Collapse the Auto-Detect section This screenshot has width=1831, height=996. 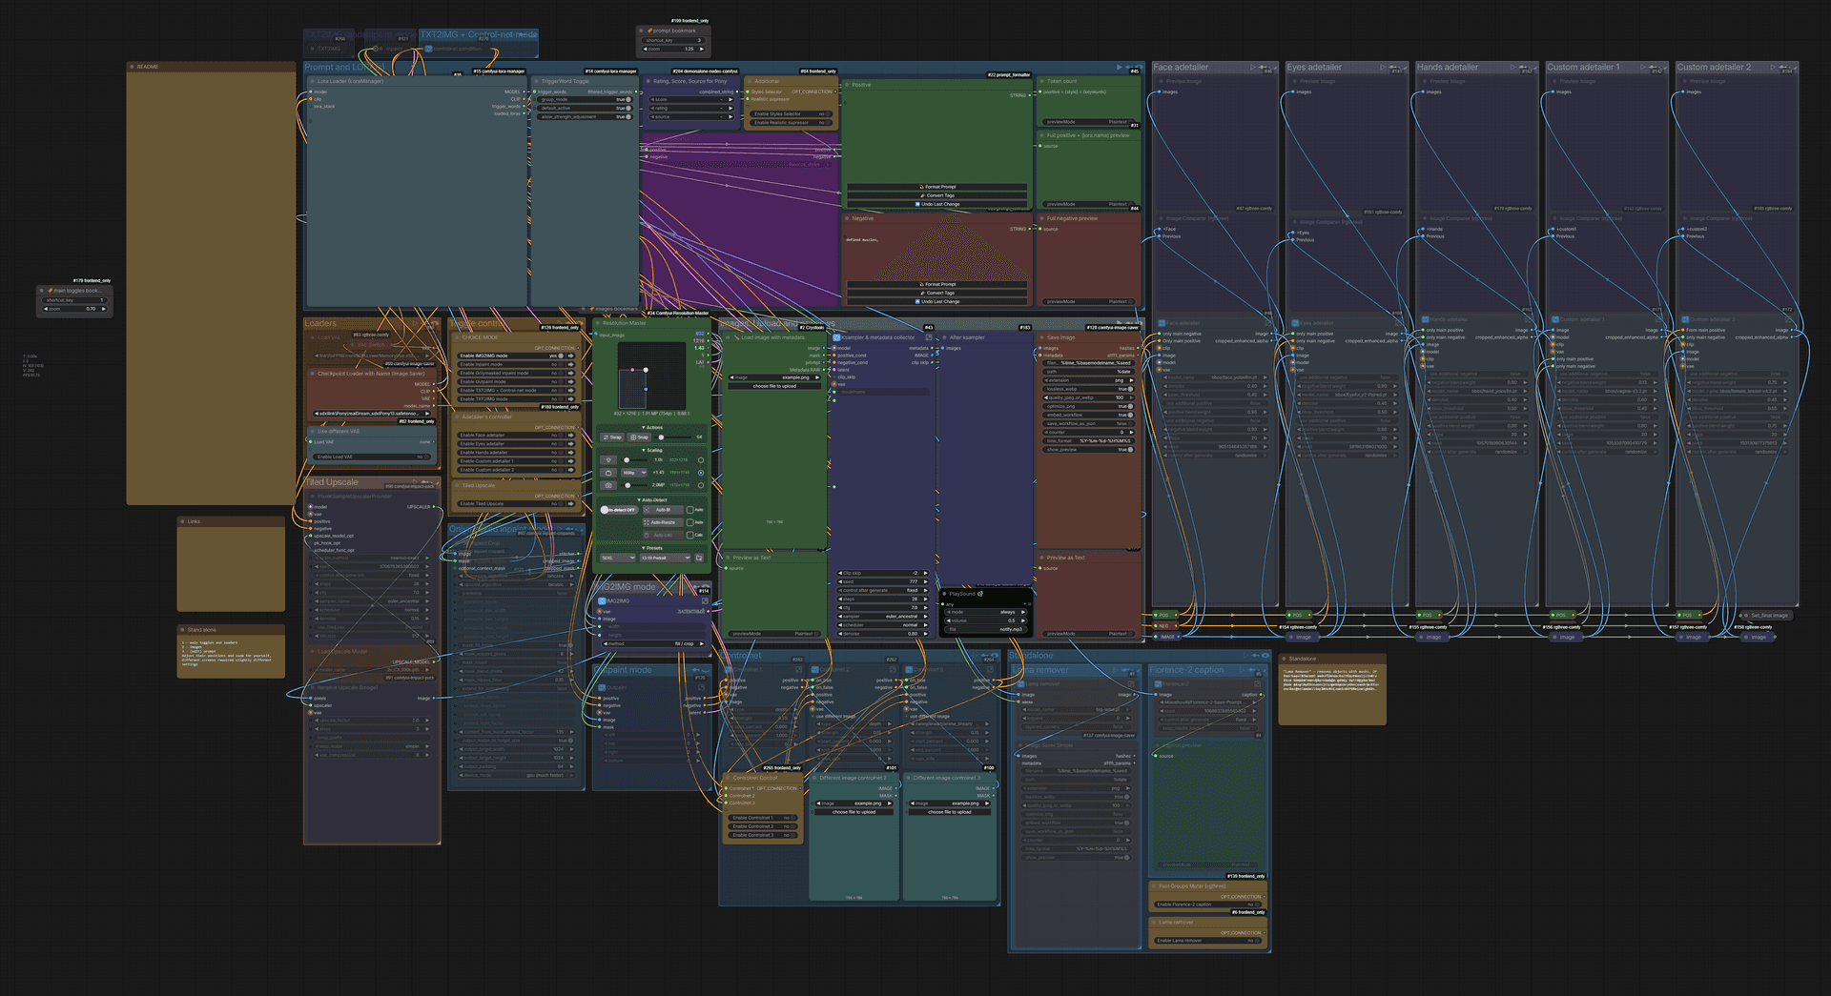point(652,499)
